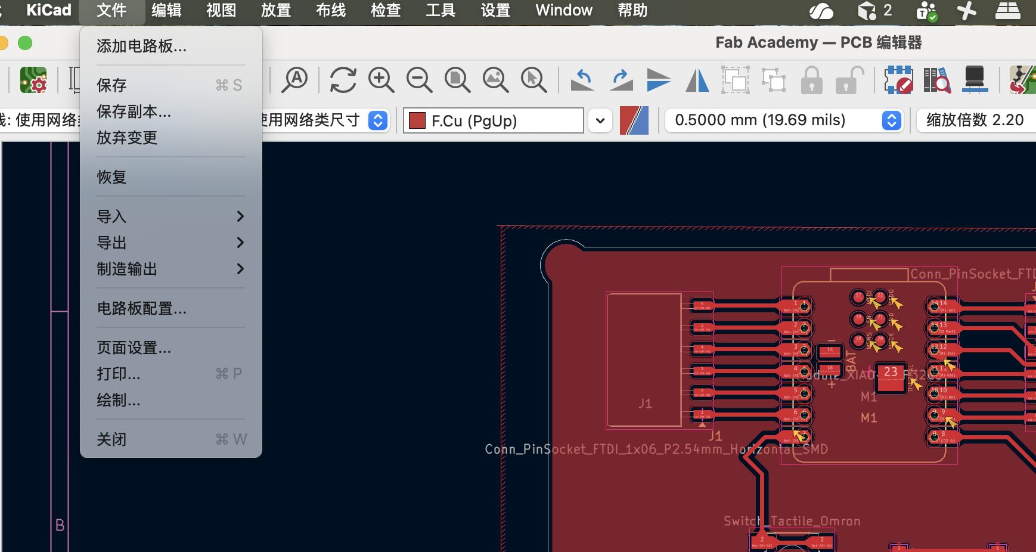Open the active layer dropdown arrow
The width and height of the screenshot is (1036, 552).
coord(600,120)
